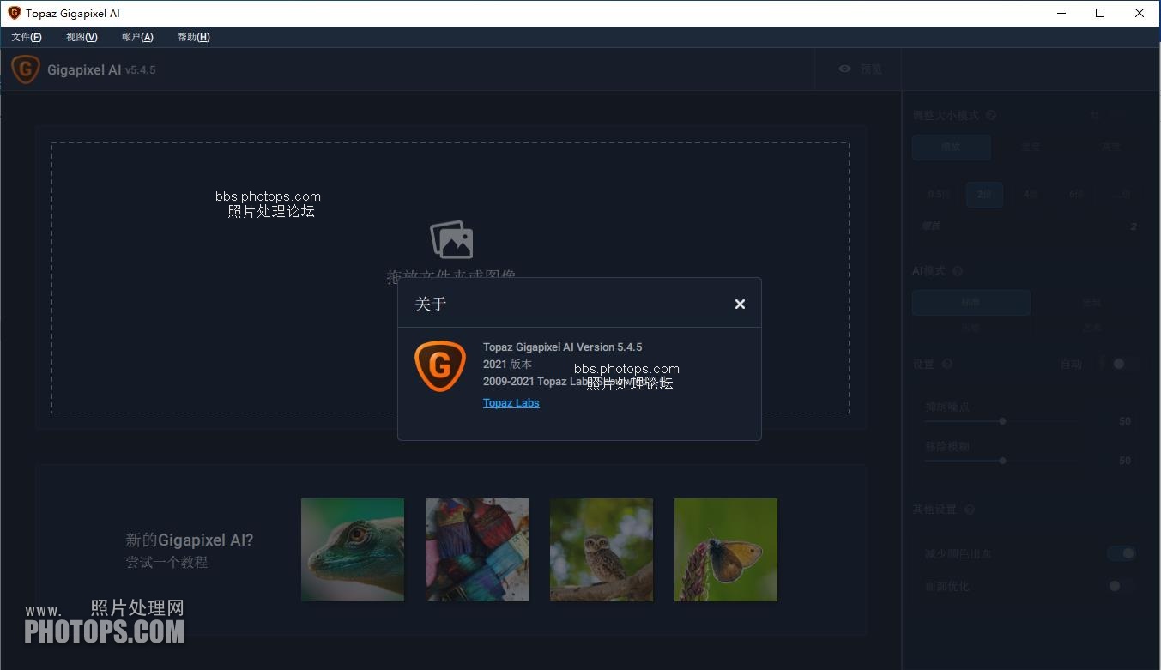Click the 抑制噪点 value field showing 50
Image resolution: width=1161 pixels, height=670 pixels.
pos(1125,421)
